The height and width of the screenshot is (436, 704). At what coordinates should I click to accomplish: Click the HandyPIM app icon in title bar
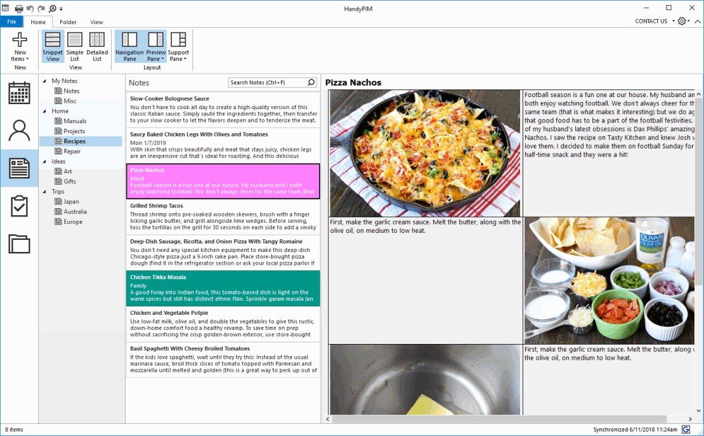[x=5, y=8]
